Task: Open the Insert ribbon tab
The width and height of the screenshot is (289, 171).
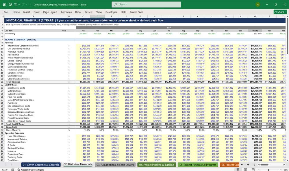Action: pyautogui.click(x=27, y=12)
